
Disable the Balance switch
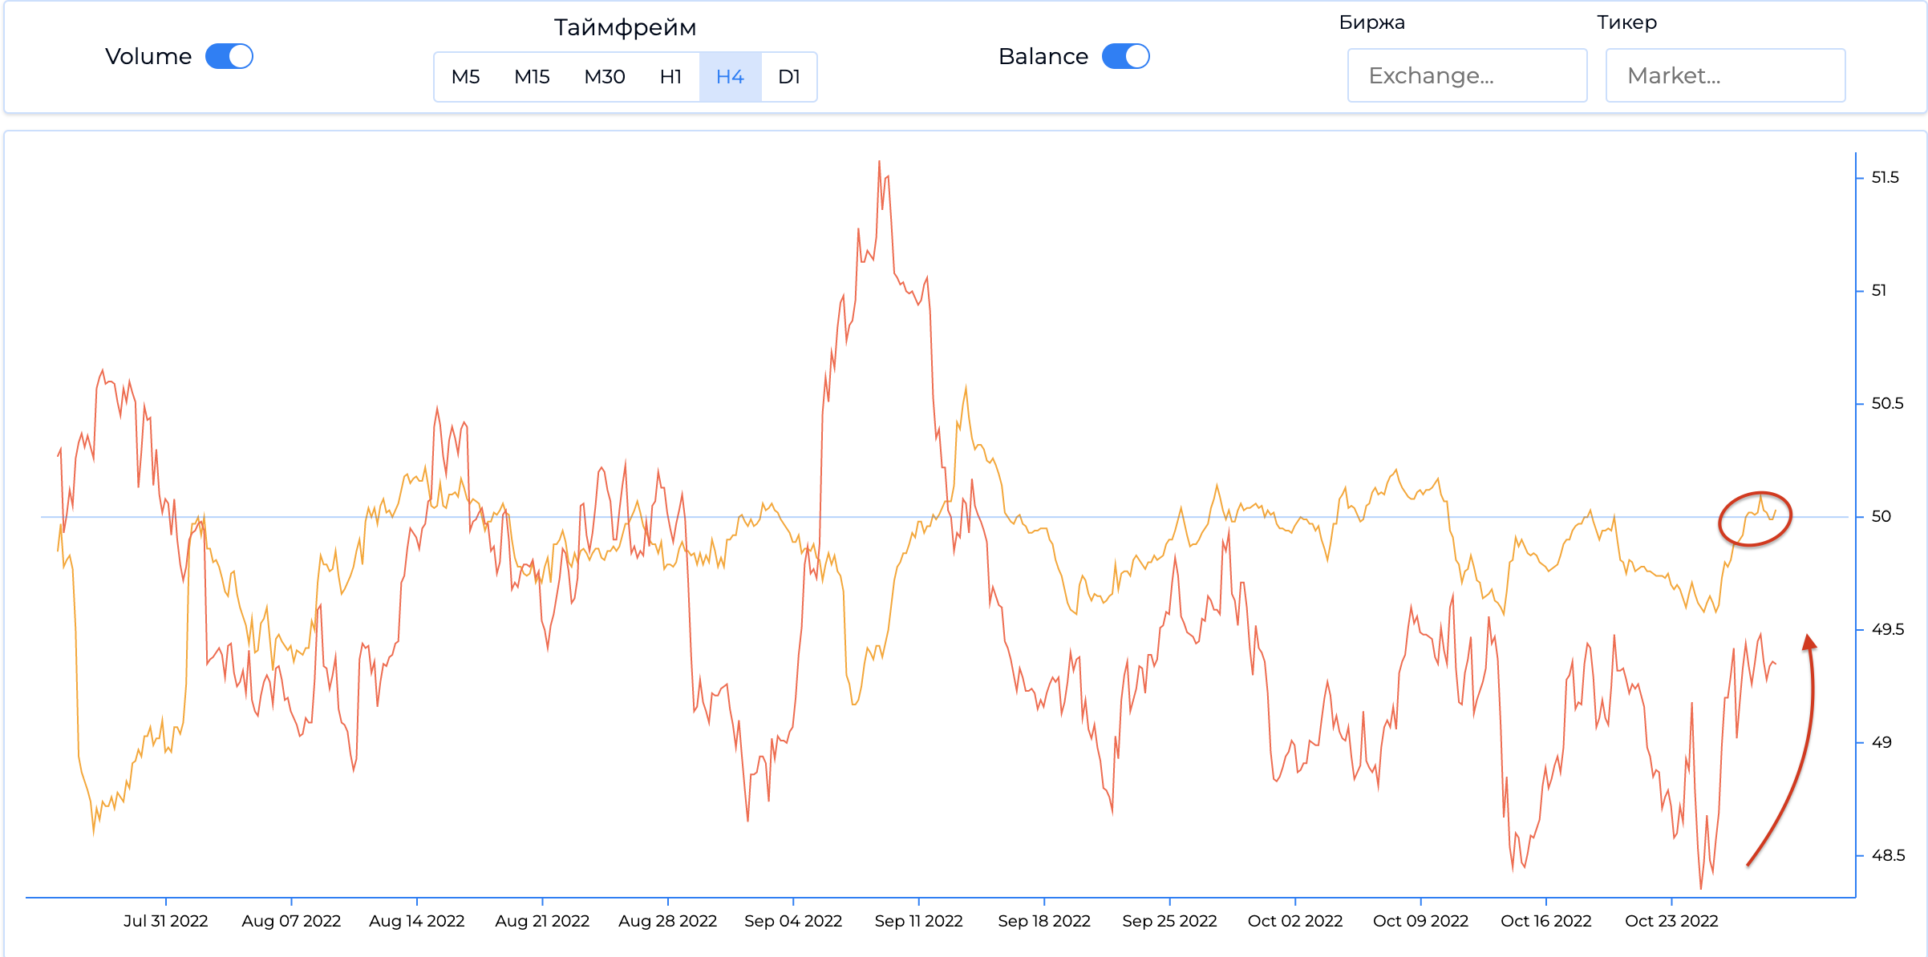click(x=1125, y=56)
